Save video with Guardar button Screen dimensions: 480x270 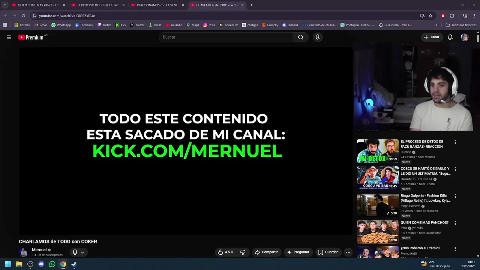328,252
